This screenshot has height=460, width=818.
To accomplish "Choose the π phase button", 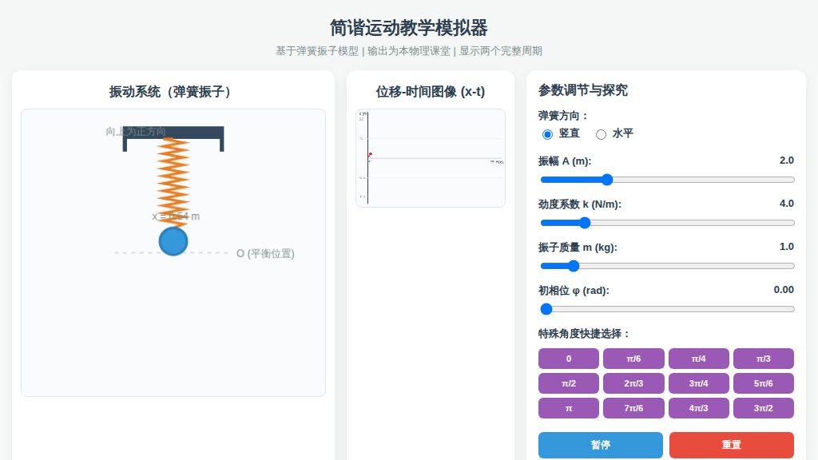I will [569, 408].
